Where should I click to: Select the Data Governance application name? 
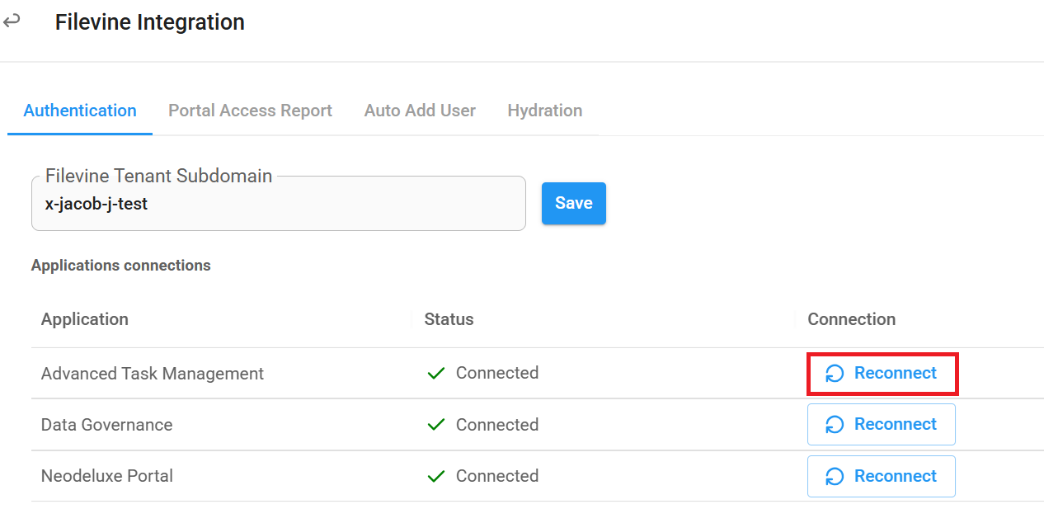pos(107,425)
